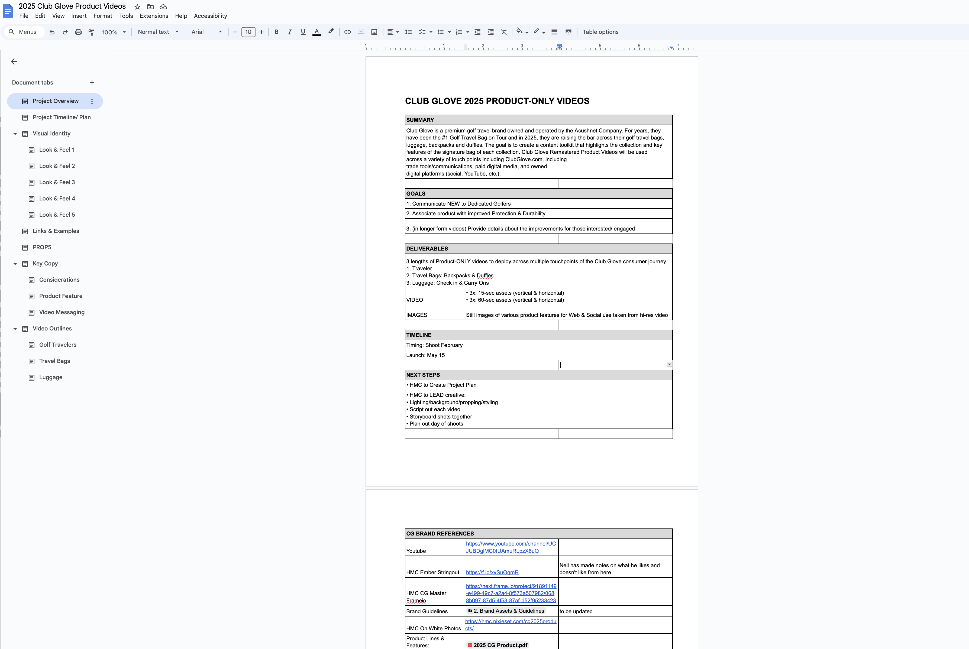This screenshot has height=649, width=969.
Task: Star the document title
Action: pos(137,7)
